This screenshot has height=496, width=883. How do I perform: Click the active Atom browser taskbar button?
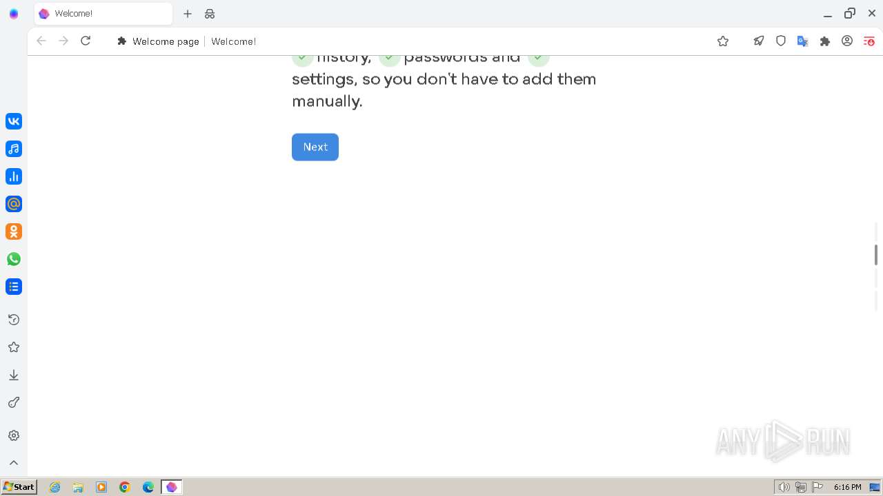click(172, 487)
